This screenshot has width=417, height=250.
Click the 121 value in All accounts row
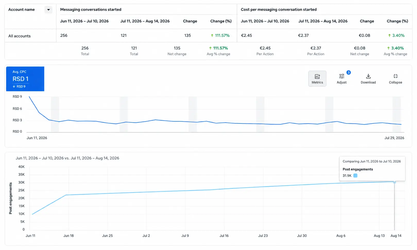124,35
